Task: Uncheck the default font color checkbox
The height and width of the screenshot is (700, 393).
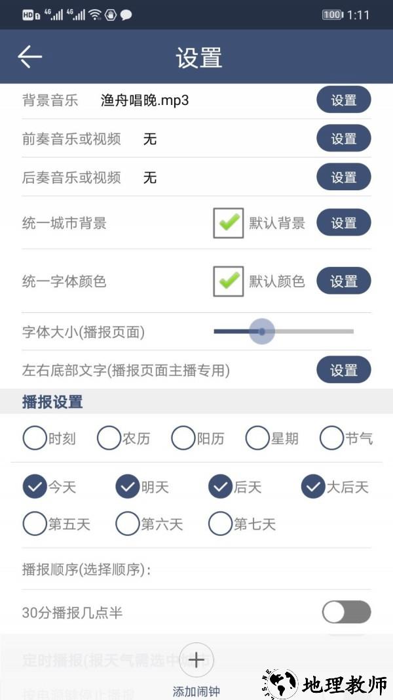Action: [229, 281]
